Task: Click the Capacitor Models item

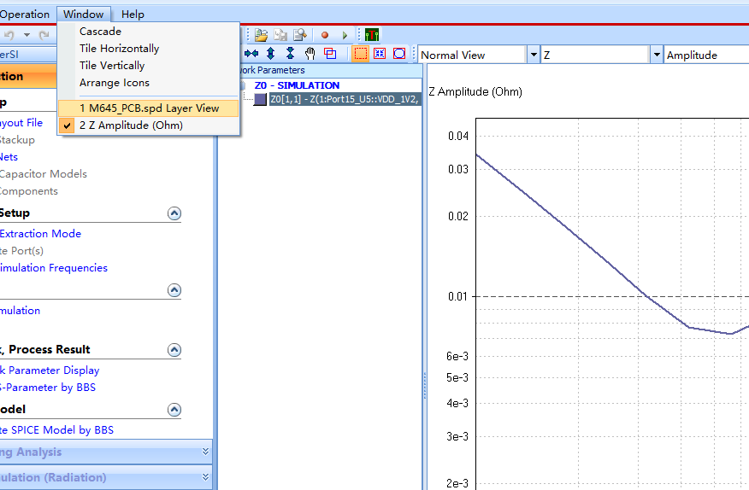Action: [x=43, y=174]
